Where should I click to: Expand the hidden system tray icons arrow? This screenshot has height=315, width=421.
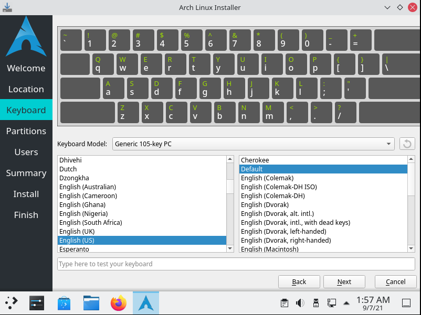pyautogui.click(x=346, y=303)
